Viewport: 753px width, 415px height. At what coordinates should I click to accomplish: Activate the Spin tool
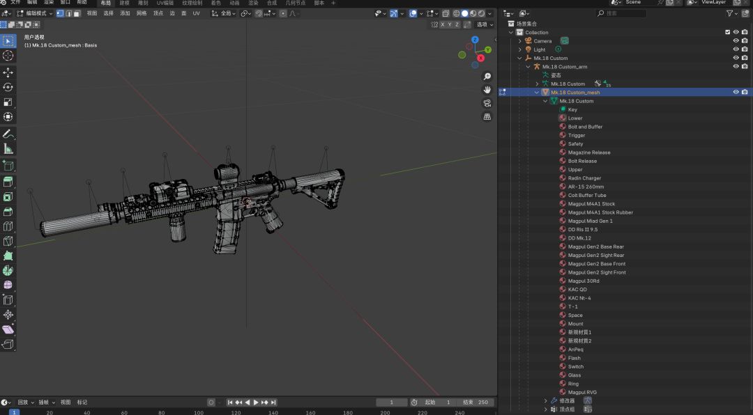(x=8, y=271)
